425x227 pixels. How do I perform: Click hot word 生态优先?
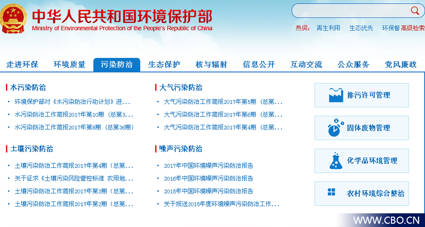click(x=361, y=28)
